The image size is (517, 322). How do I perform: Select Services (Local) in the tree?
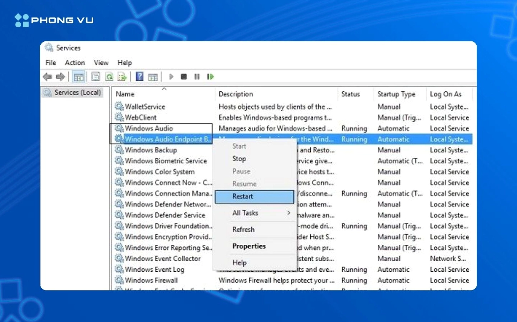tap(72, 92)
